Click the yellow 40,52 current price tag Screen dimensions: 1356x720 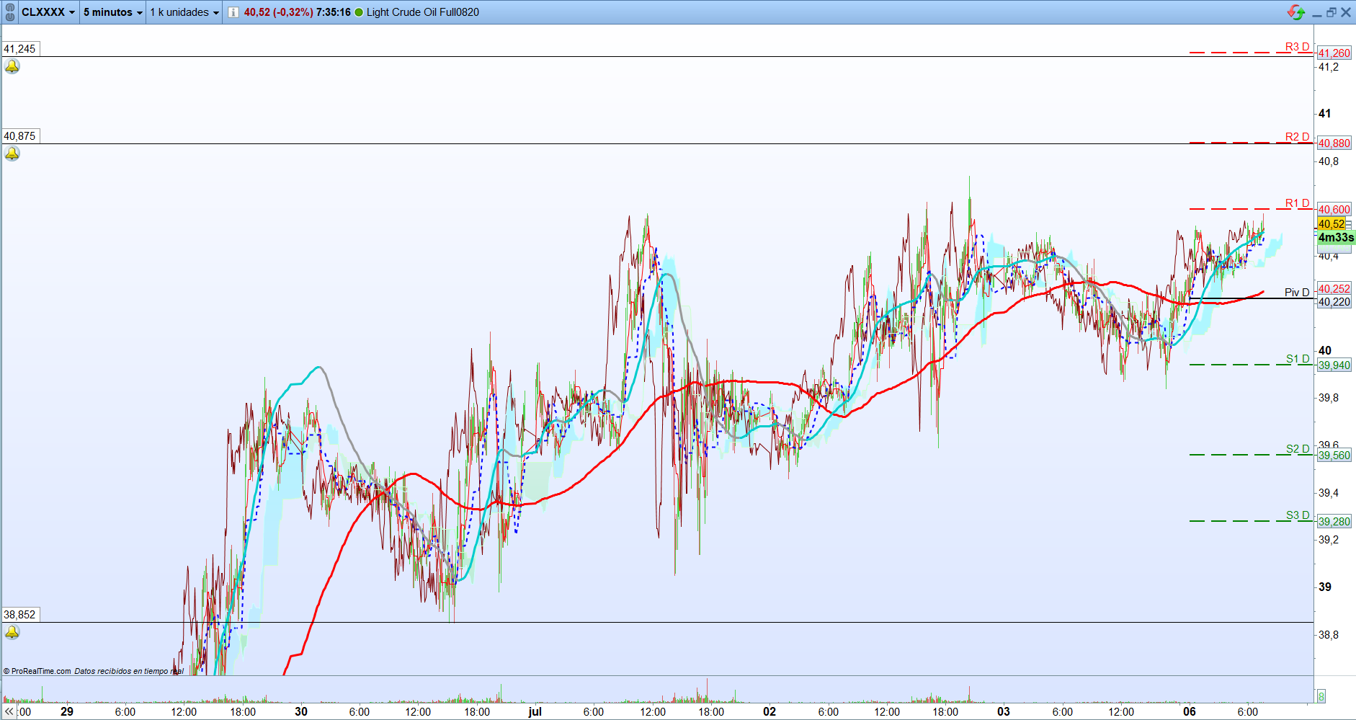pos(1332,224)
